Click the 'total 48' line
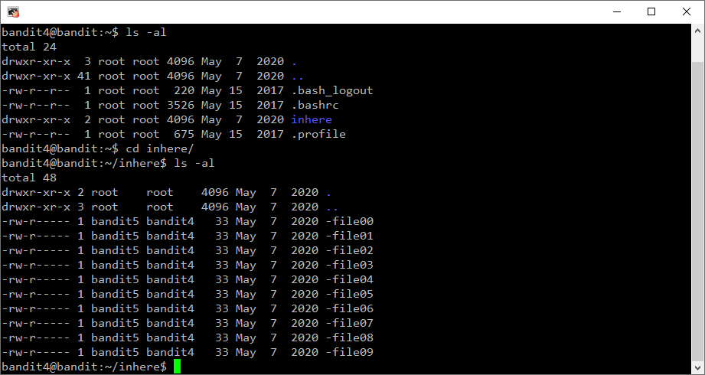Image resolution: width=705 pixels, height=375 pixels. tap(29, 178)
